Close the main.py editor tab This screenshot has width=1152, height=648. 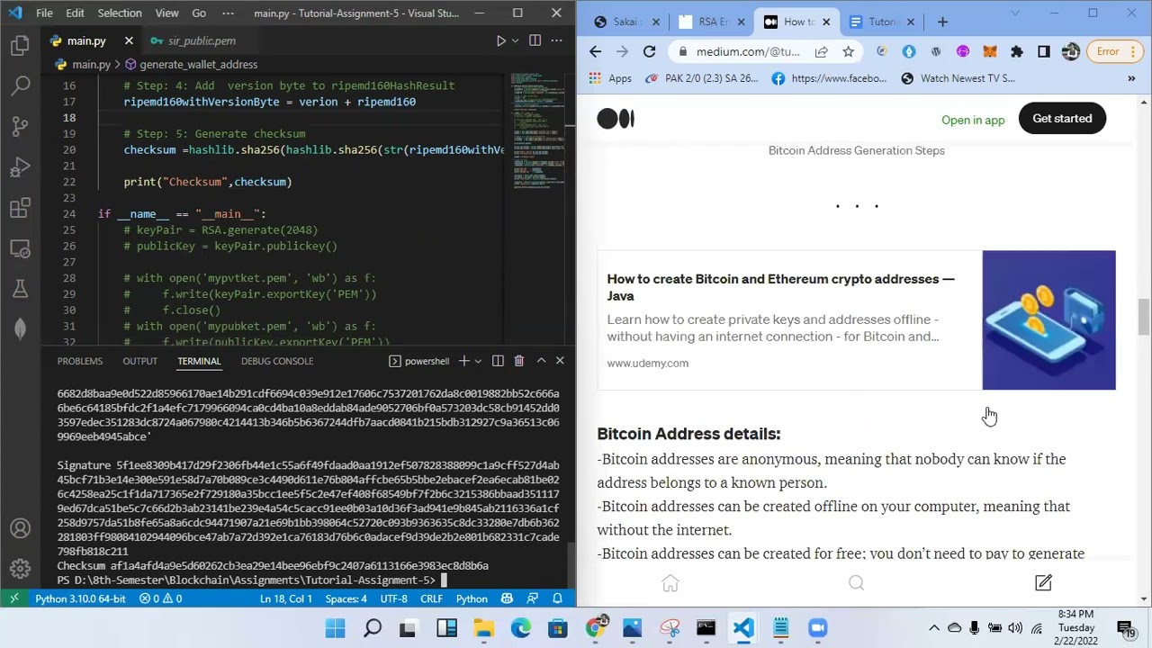[x=129, y=40]
